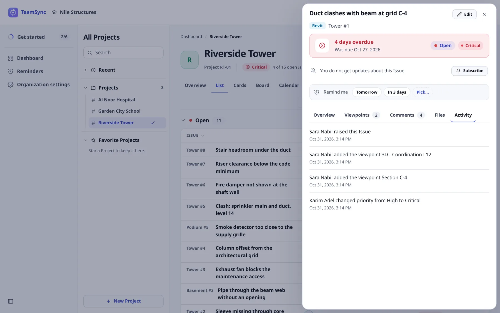This screenshot has height=313, width=500.
Task: Collapse the Favorite Projects section chevron
Action: point(86,140)
